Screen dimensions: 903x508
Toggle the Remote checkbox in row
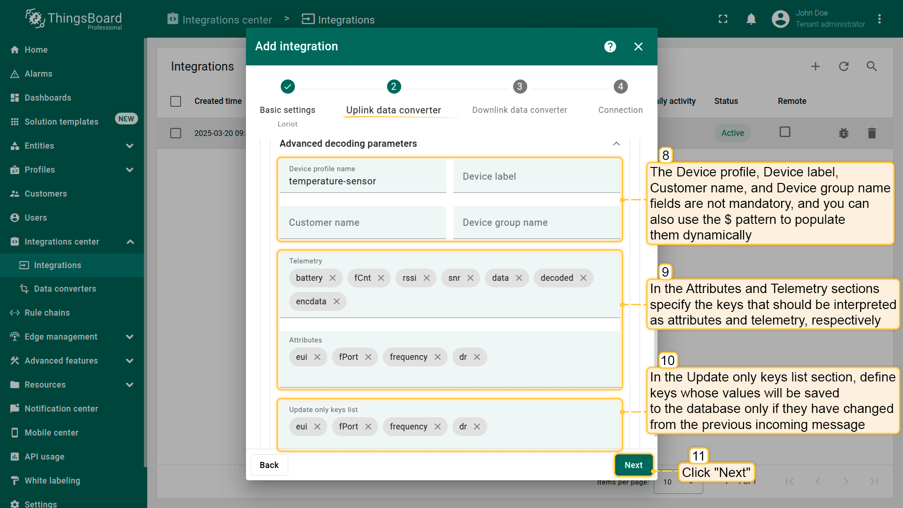tap(784, 132)
